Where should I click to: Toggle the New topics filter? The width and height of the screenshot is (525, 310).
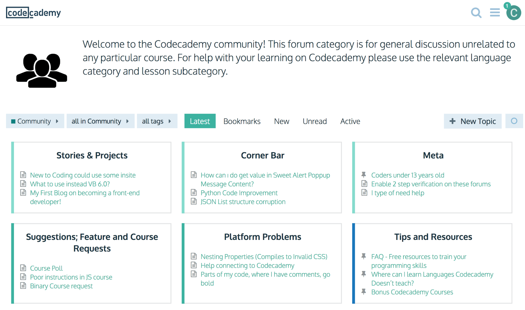coord(281,121)
